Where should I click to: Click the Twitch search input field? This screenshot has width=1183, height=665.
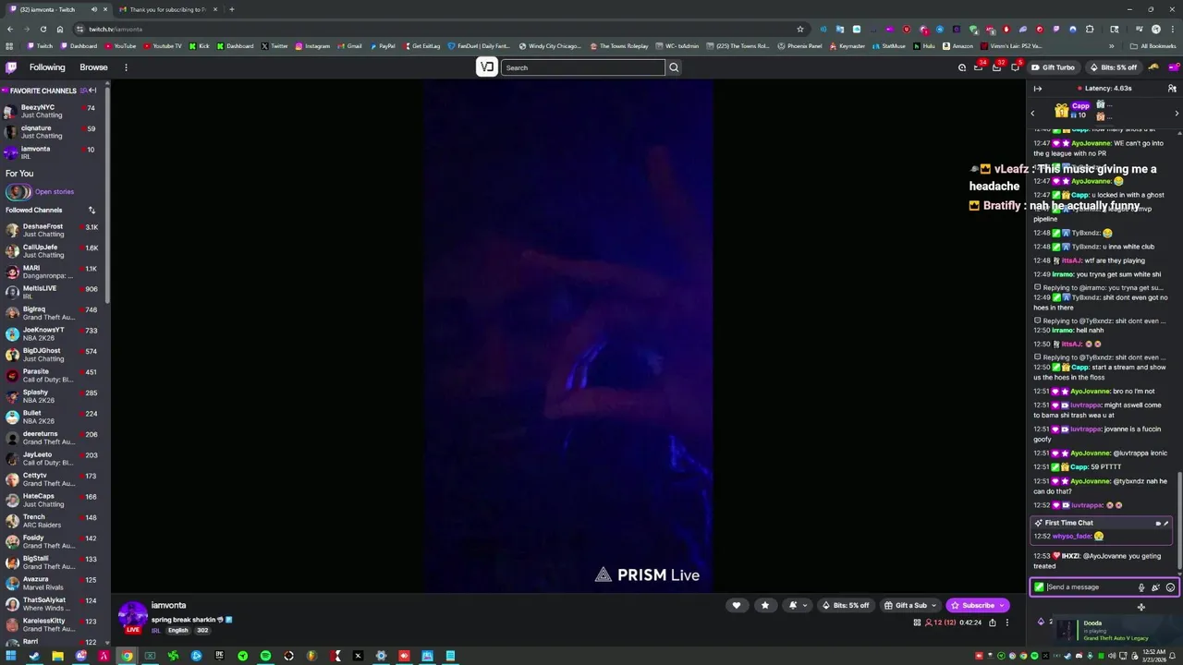click(x=582, y=67)
